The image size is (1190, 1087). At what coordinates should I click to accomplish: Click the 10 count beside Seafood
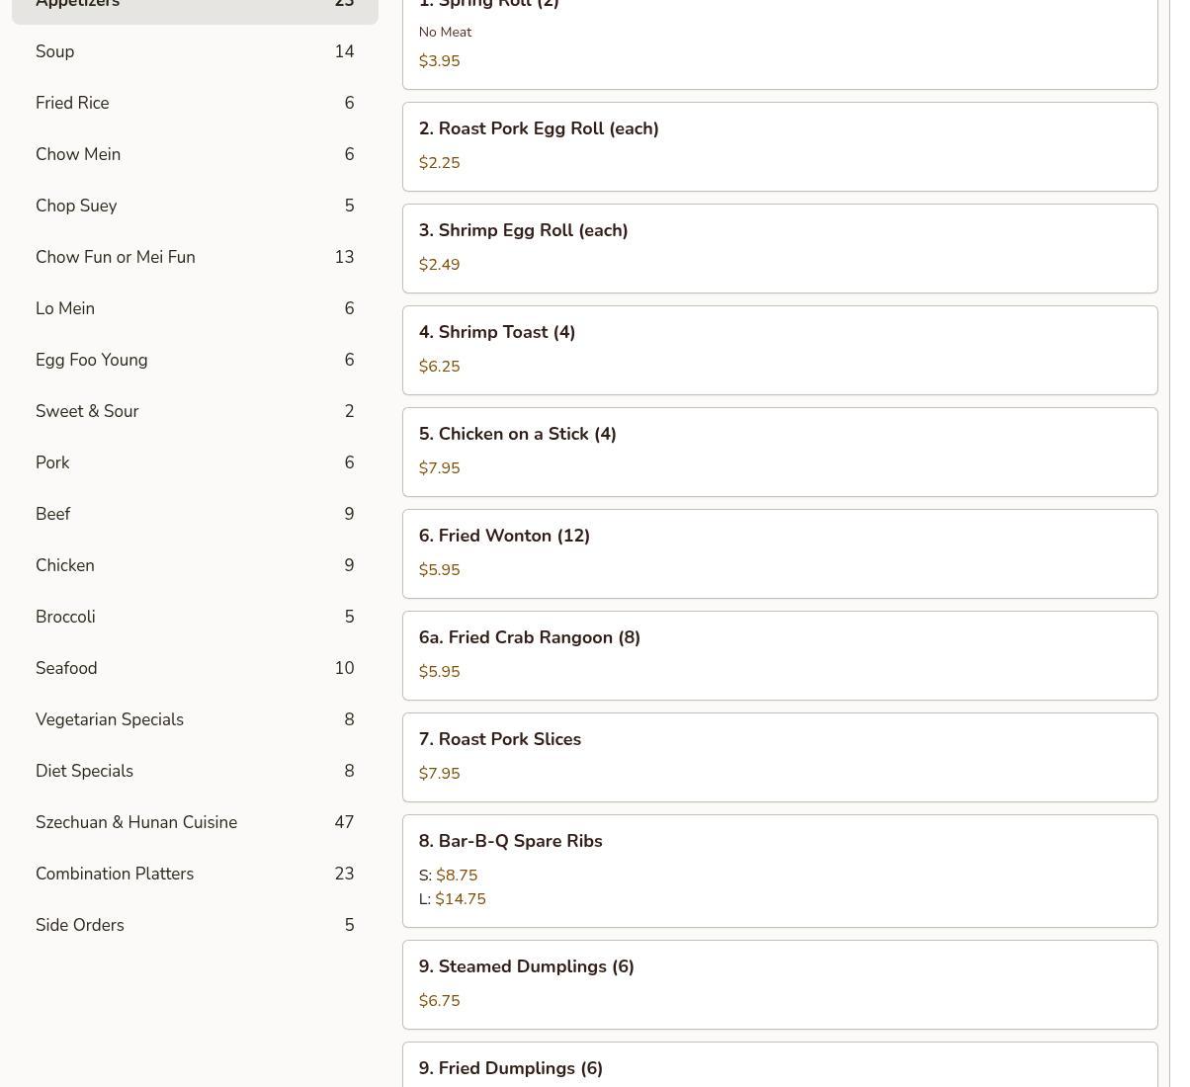click(344, 668)
